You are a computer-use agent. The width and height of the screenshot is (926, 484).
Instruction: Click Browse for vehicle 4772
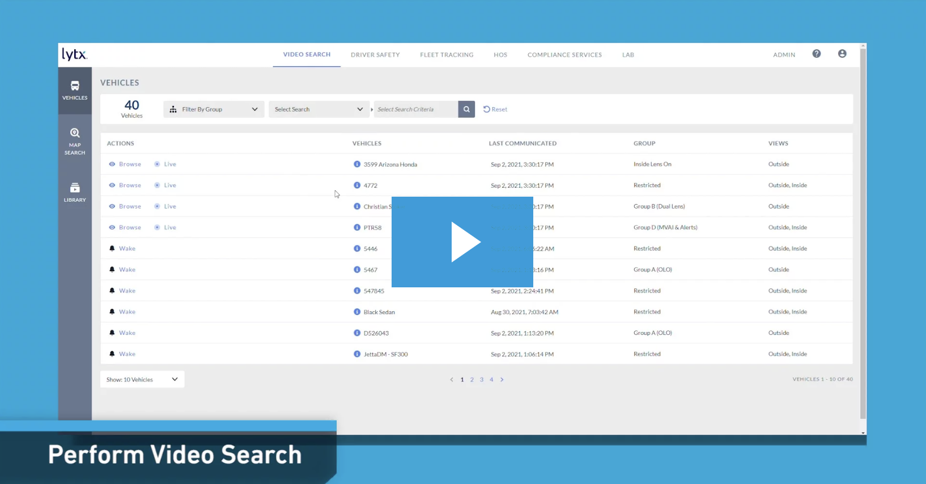click(130, 185)
